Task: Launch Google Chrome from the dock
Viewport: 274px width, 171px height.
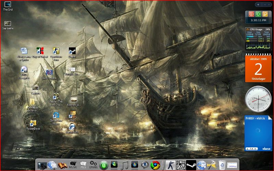Action: 155,165
